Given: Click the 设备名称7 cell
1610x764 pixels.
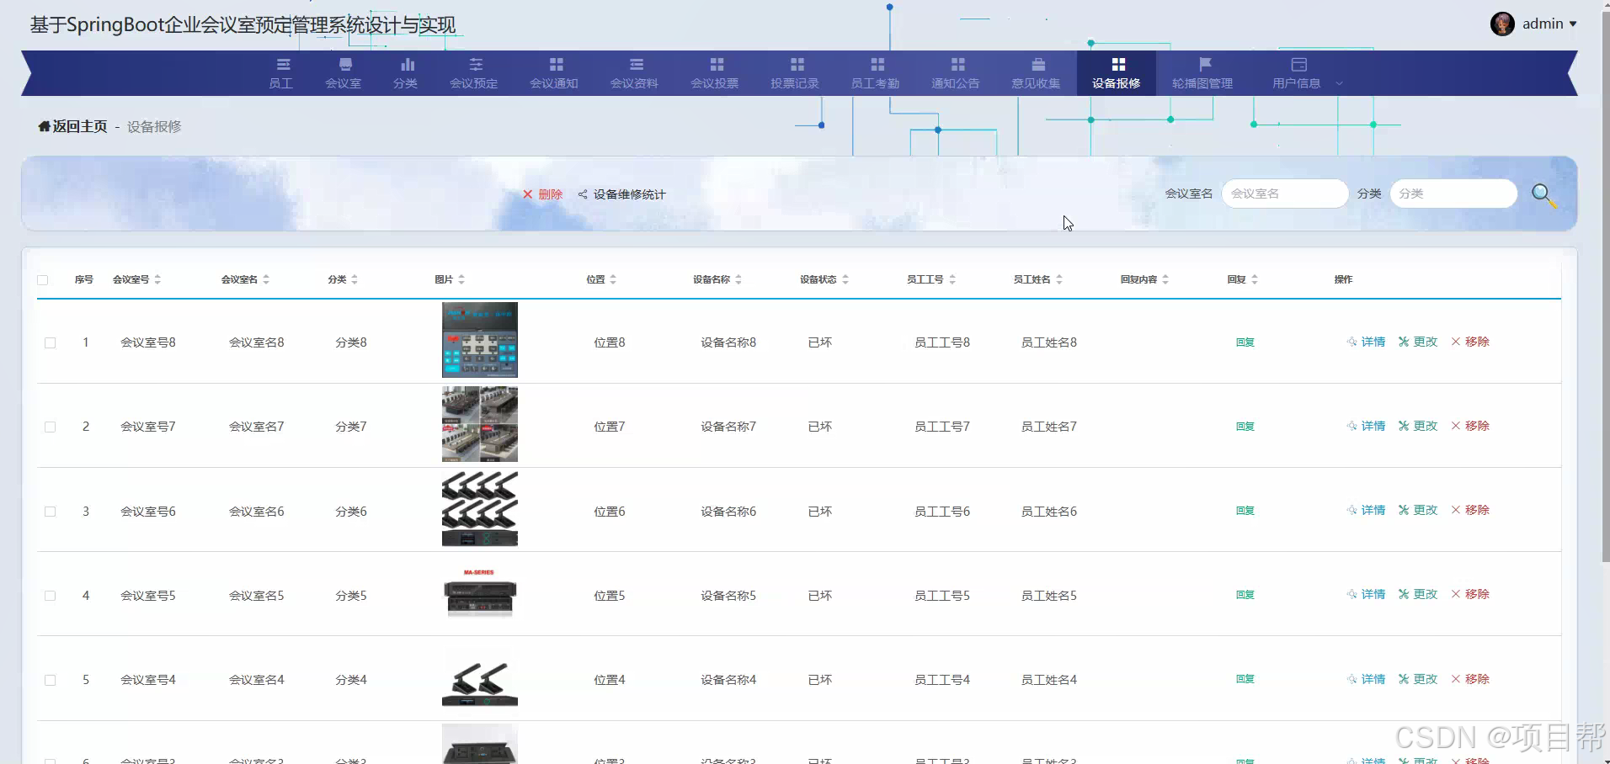Looking at the screenshot, I should point(728,427).
